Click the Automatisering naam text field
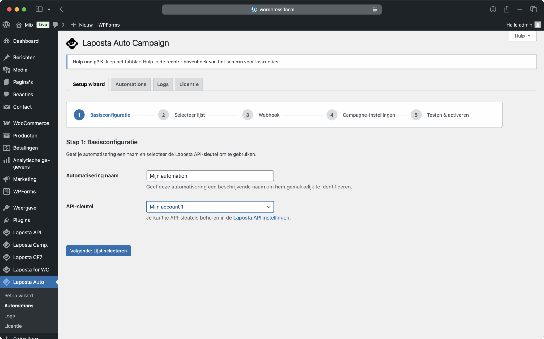This screenshot has width=544, height=339. point(210,176)
